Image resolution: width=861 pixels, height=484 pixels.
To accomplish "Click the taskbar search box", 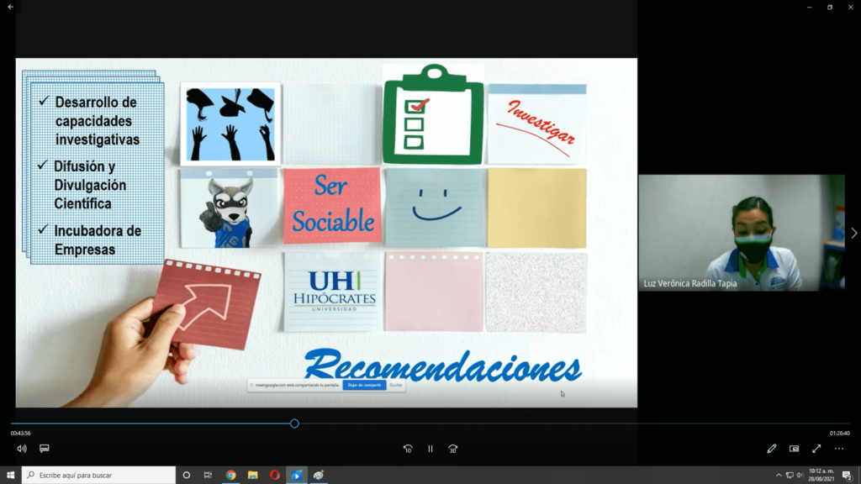I will point(97,475).
